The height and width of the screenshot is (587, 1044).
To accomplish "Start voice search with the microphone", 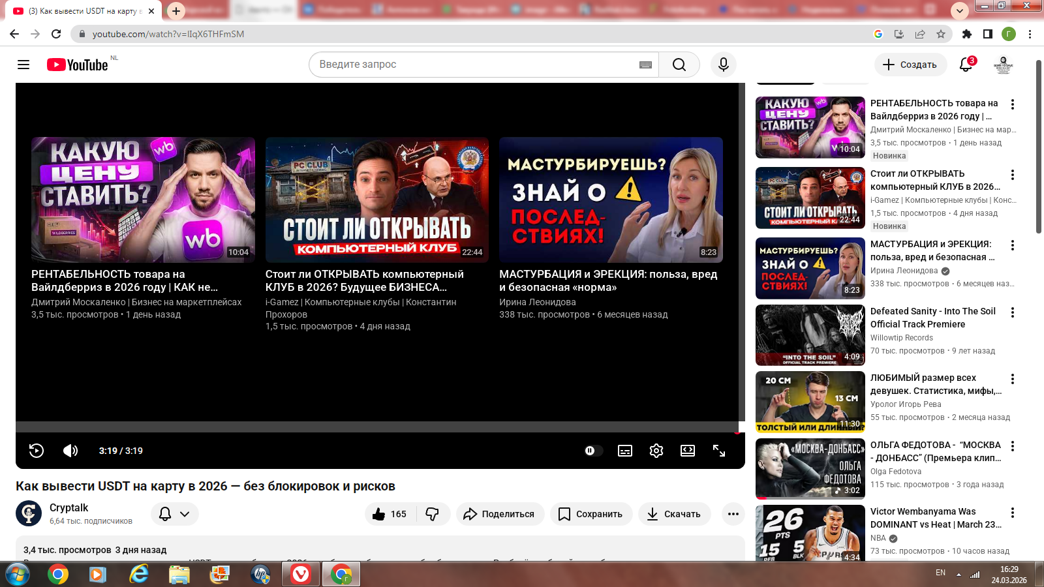I will pyautogui.click(x=724, y=65).
